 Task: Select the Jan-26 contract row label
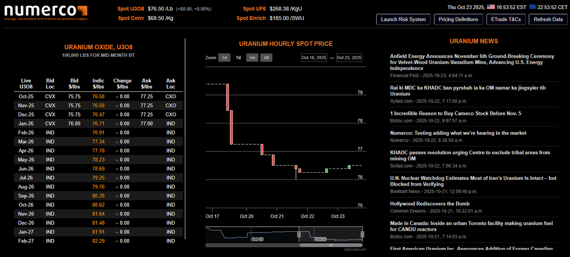point(26,124)
